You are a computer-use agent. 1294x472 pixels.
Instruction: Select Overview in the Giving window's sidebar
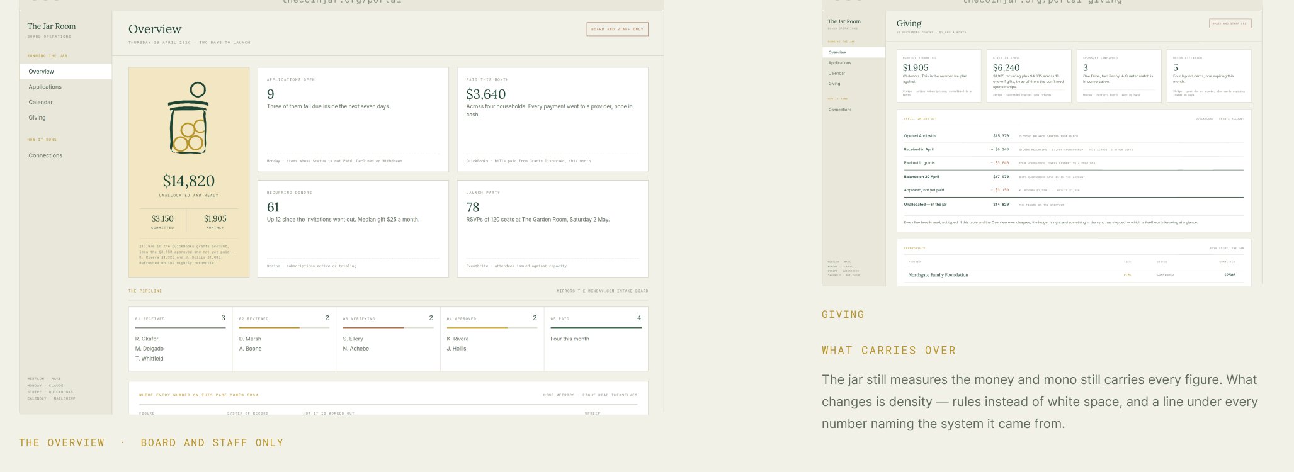[x=854, y=52]
